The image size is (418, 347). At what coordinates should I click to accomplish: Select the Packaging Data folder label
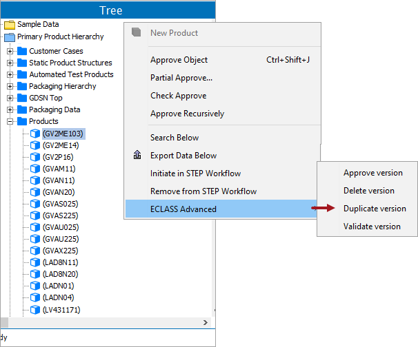point(54,109)
